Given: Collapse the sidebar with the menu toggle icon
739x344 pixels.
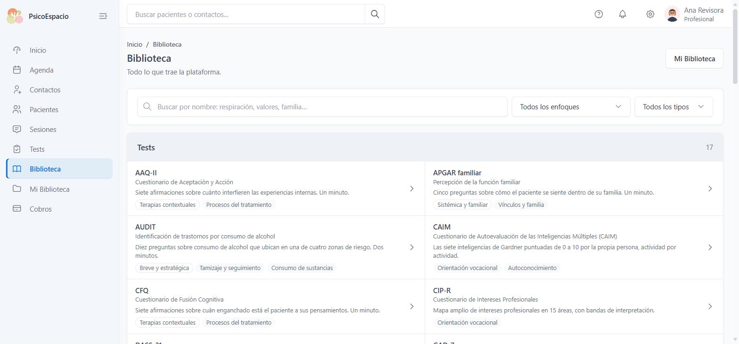Looking at the screenshot, I should click(103, 16).
